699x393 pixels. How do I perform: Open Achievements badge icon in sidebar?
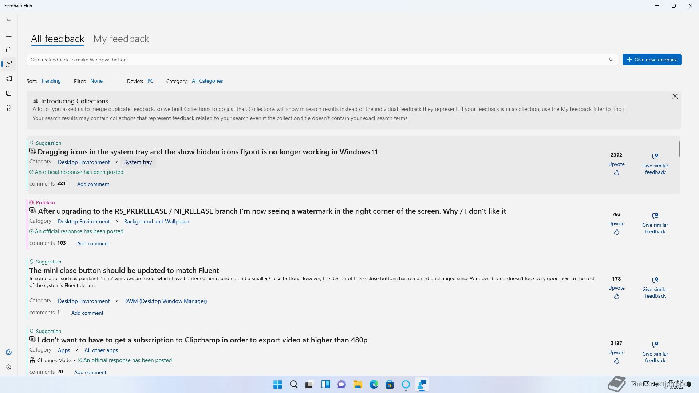pos(9,108)
